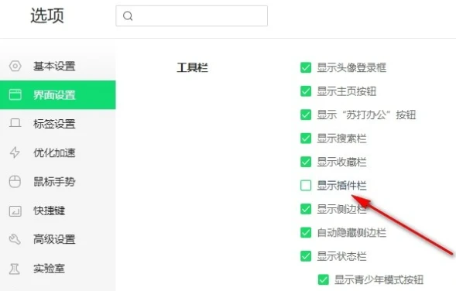This screenshot has height=291, width=456.
Task: Click the 显示青少年模式按钮 label text
Action: (379, 279)
